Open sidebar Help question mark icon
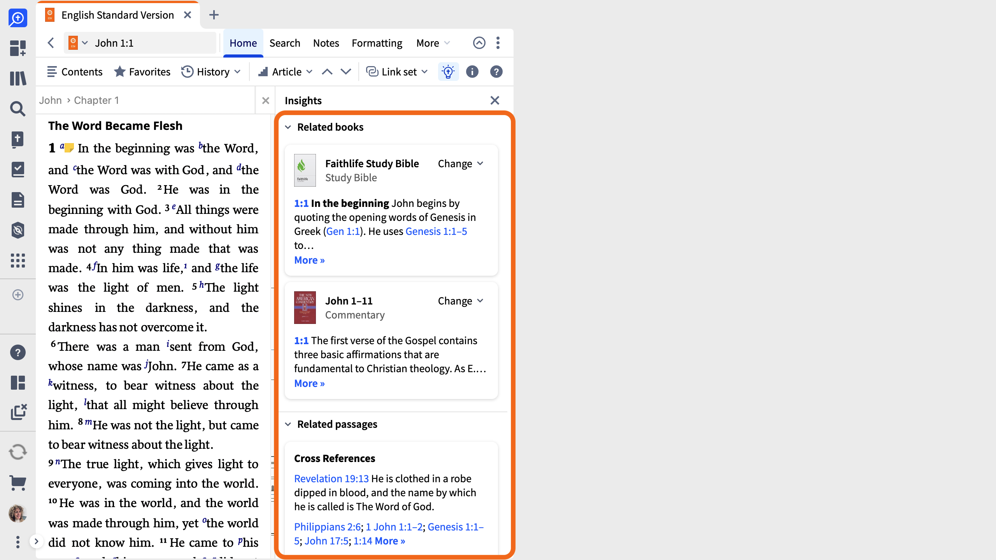 pos(18,352)
